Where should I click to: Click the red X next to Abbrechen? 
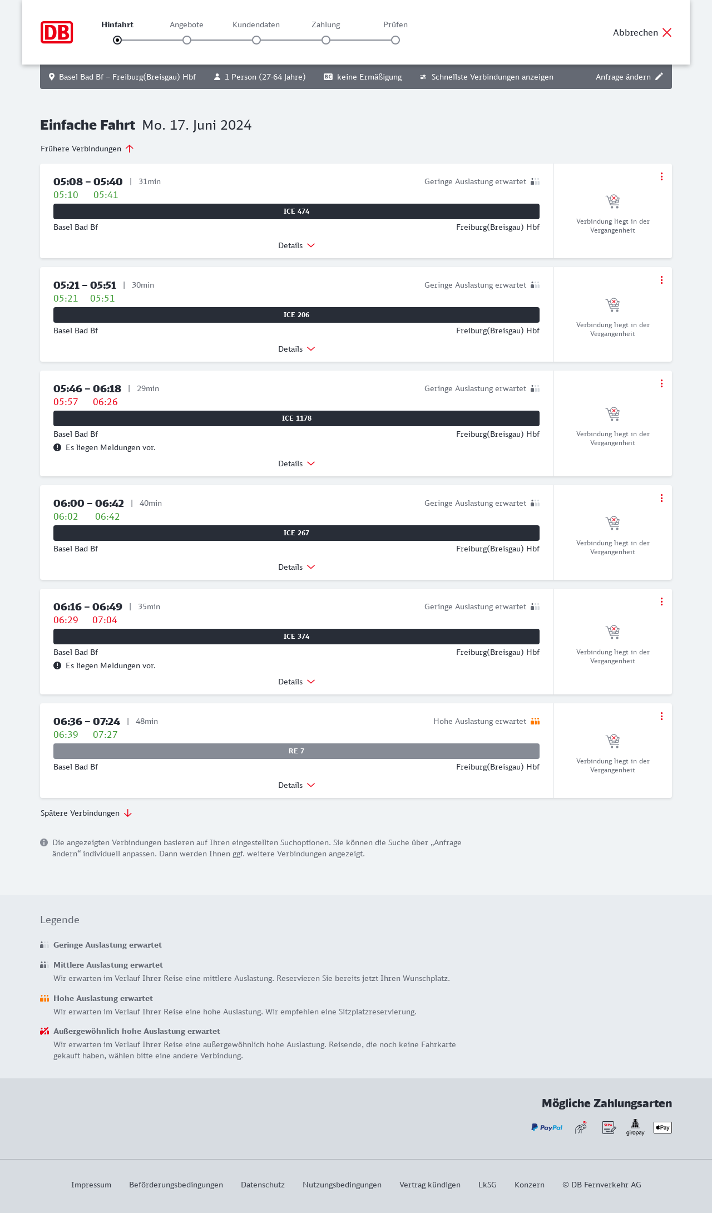point(667,32)
